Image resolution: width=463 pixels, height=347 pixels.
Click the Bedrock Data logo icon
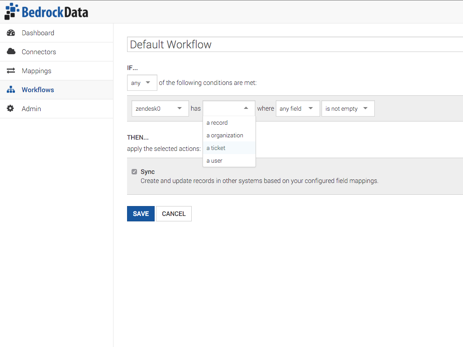pos(12,11)
